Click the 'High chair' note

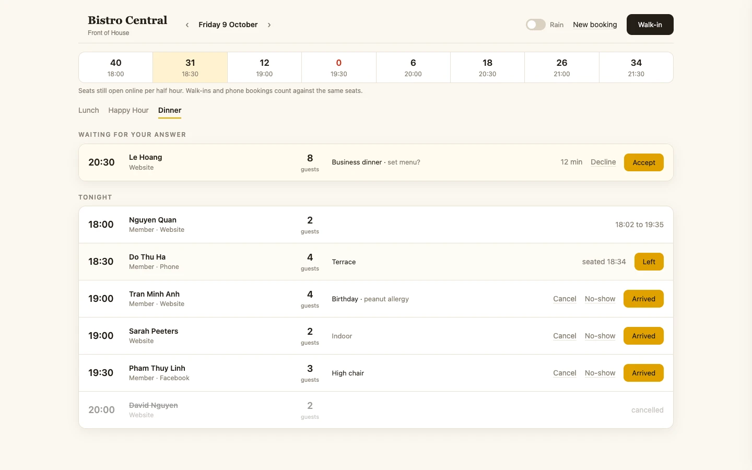[348, 373]
